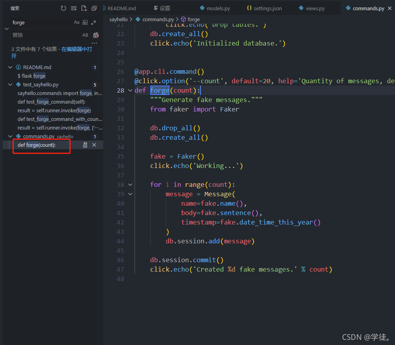Replace match in 'def forge(count):' row
The image size is (395, 345).
click(85, 145)
